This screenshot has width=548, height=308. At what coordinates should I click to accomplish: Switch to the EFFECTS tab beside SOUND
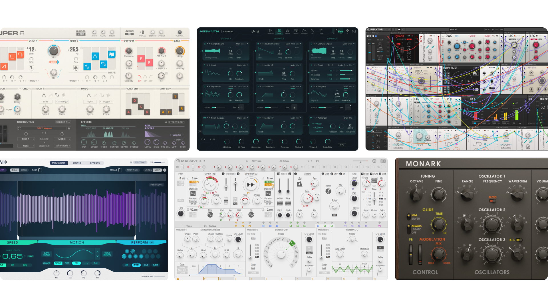(95, 163)
